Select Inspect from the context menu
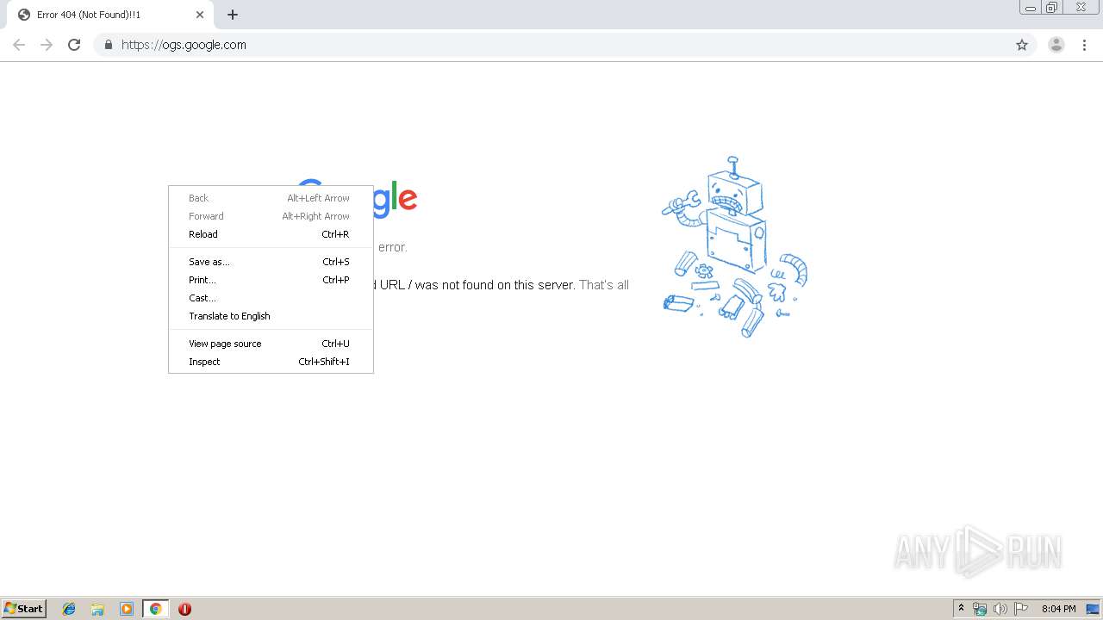This screenshot has height=620, width=1103. click(x=271, y=362)
